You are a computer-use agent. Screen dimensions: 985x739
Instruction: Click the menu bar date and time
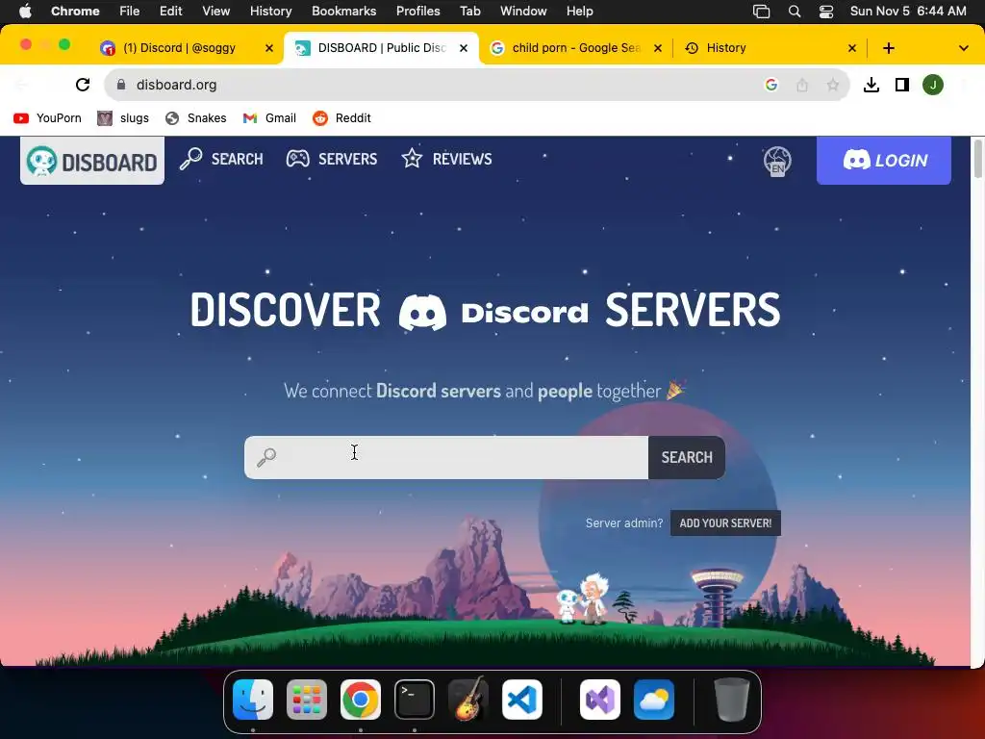click(x=908, y=12)
